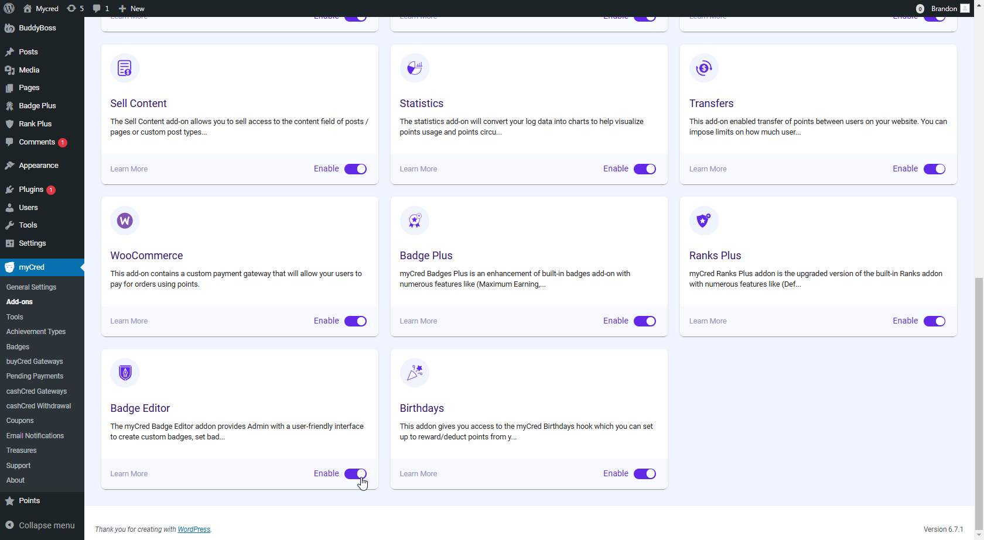Click the Statistics add-on chart icon

[414, 68]
